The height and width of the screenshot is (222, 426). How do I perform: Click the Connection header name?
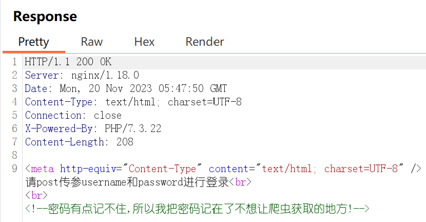click(x=53, y=115)
